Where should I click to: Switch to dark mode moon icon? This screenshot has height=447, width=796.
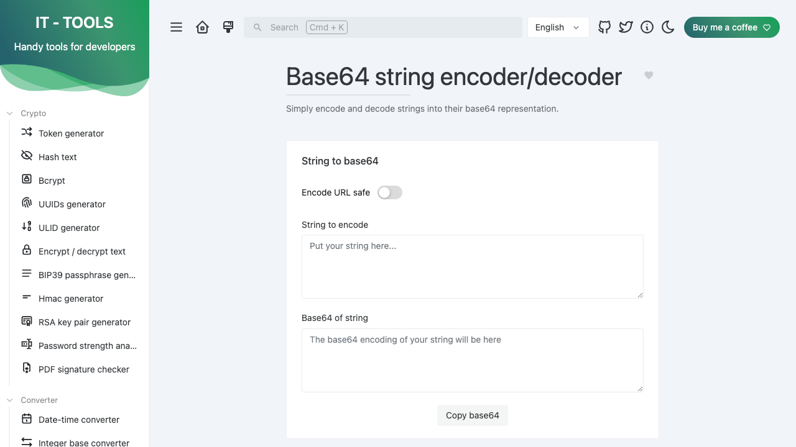tap(668, 27)
